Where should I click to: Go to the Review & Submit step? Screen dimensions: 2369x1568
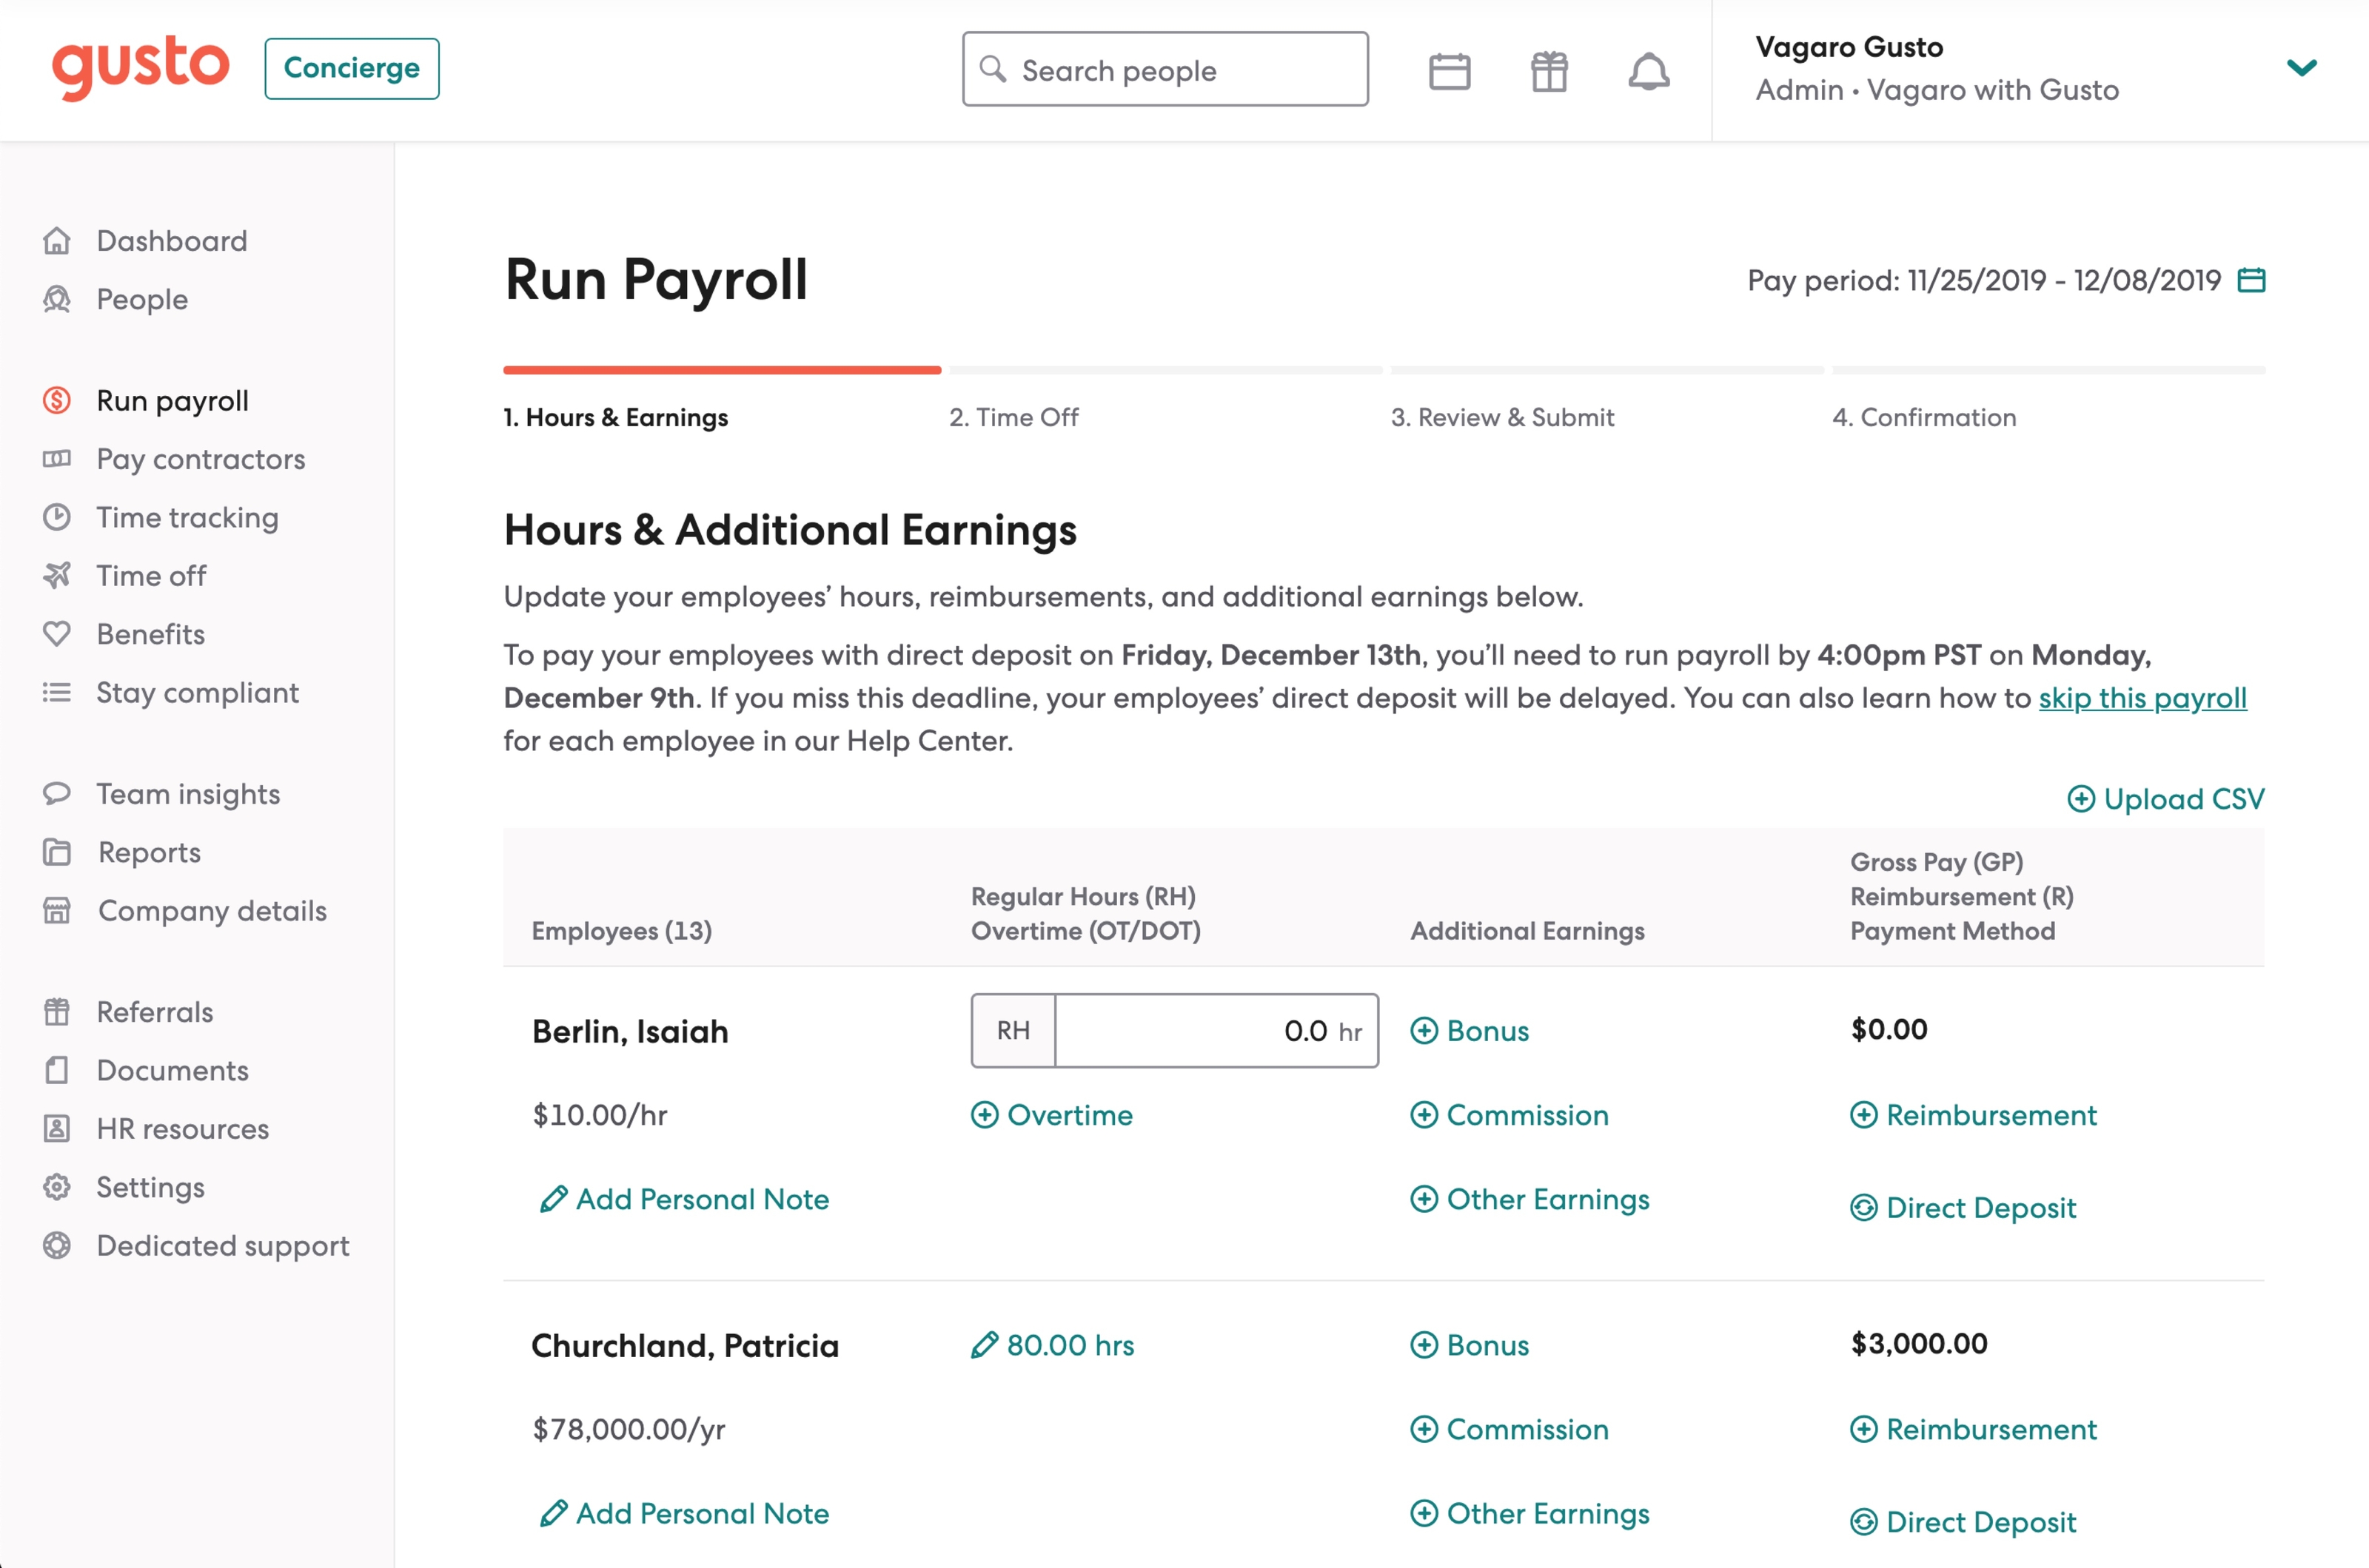coord(1503,417)
